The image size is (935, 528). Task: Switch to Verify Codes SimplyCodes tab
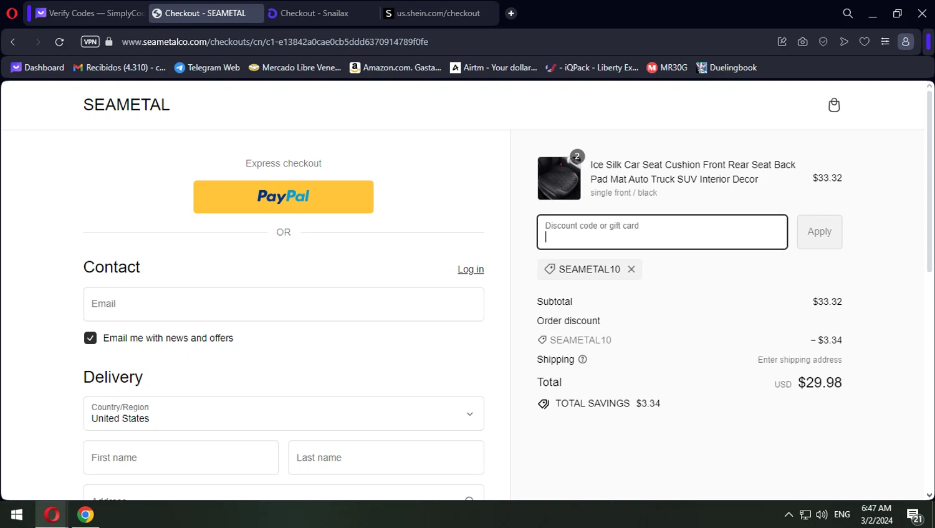tap(90, 13)
